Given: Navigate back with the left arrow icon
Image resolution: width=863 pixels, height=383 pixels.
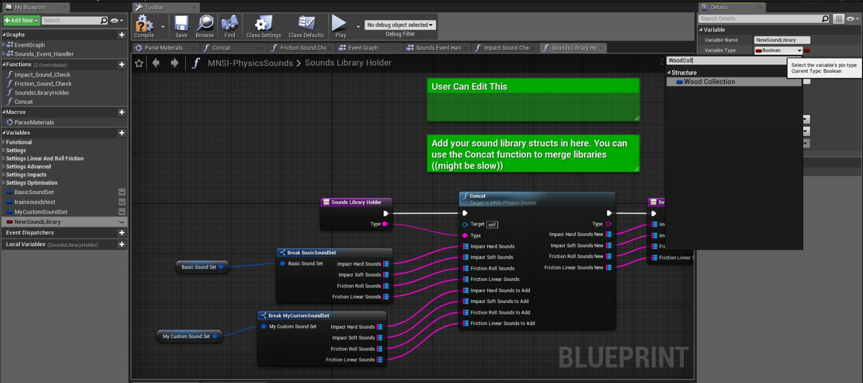Looking at the screenshot, I should pos(156,63).
